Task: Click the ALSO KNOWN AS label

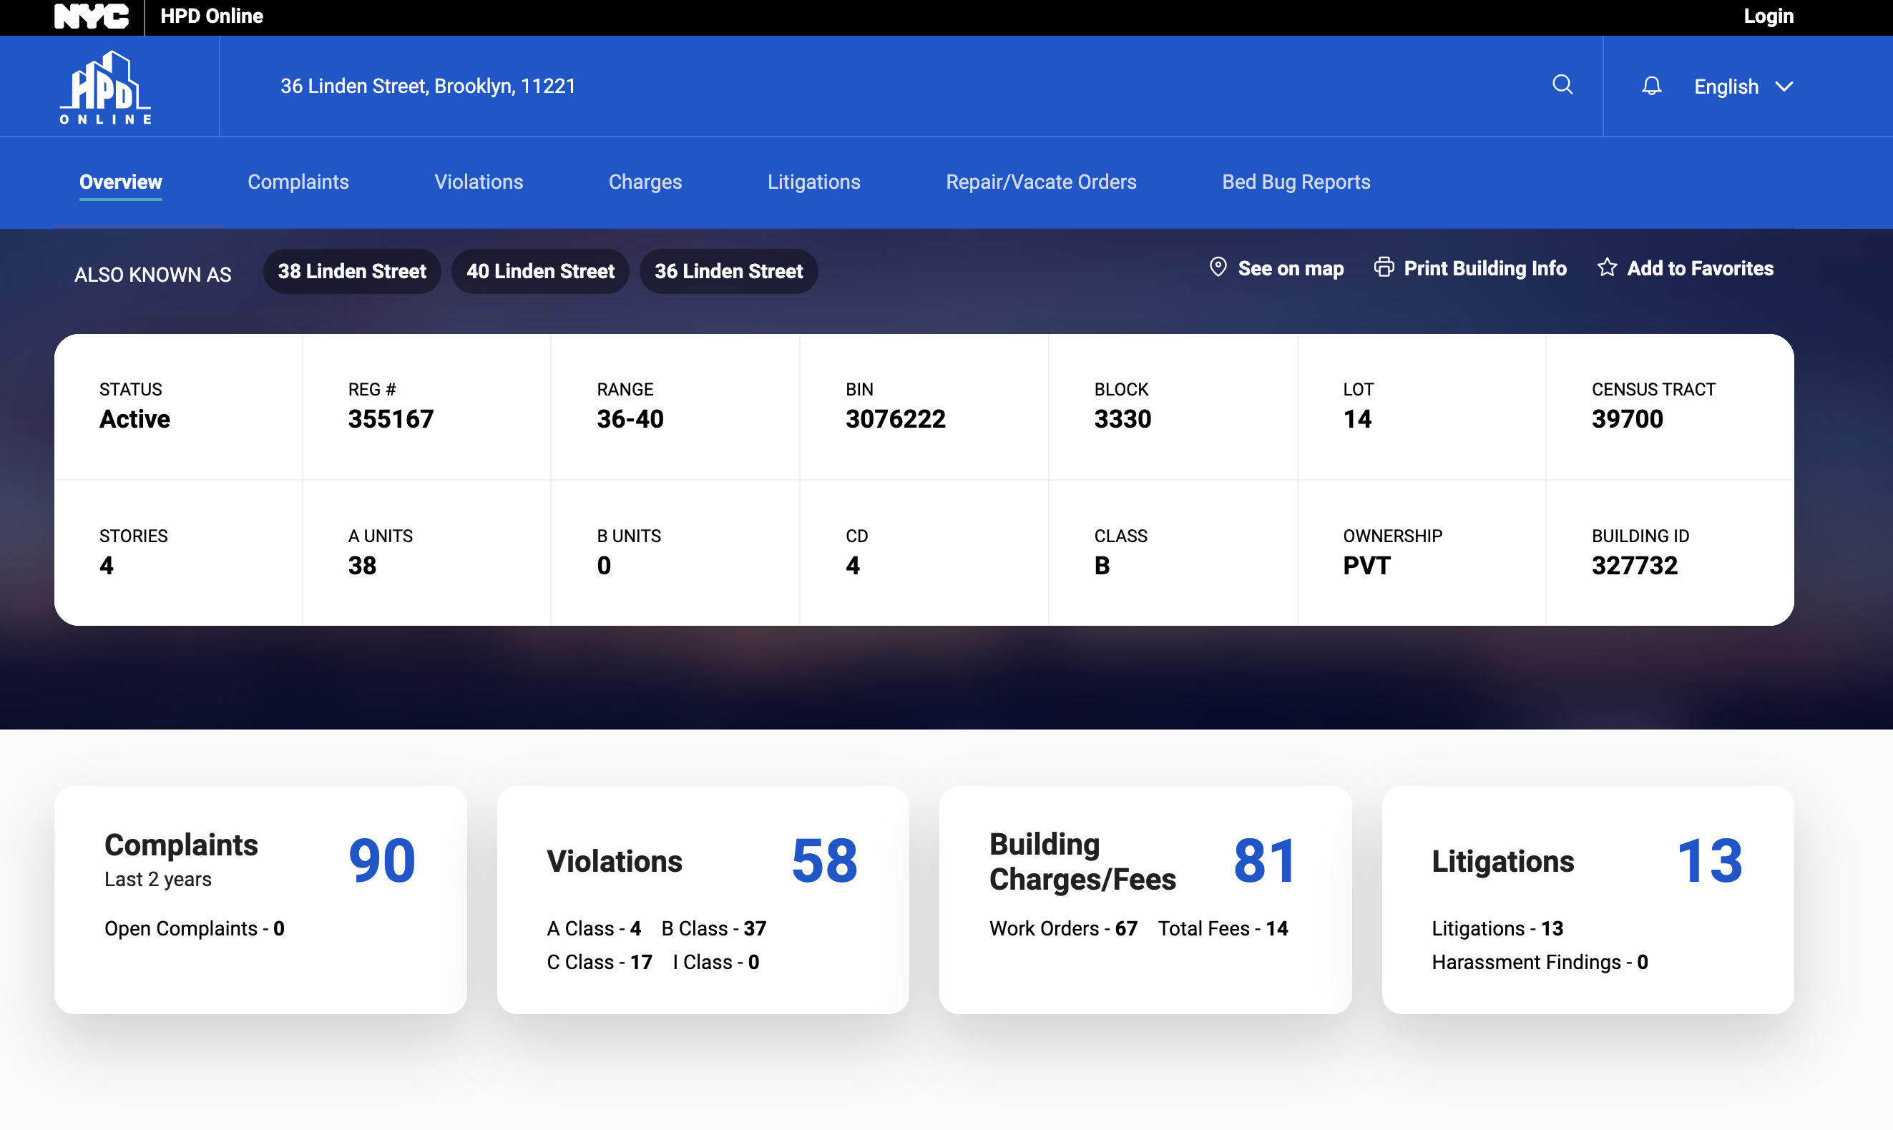Action: pyautogui.click(x=152, y=274)
